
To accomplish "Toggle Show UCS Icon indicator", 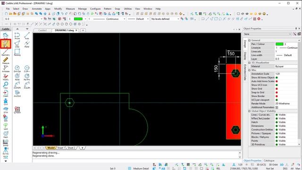I will point(277,85).
